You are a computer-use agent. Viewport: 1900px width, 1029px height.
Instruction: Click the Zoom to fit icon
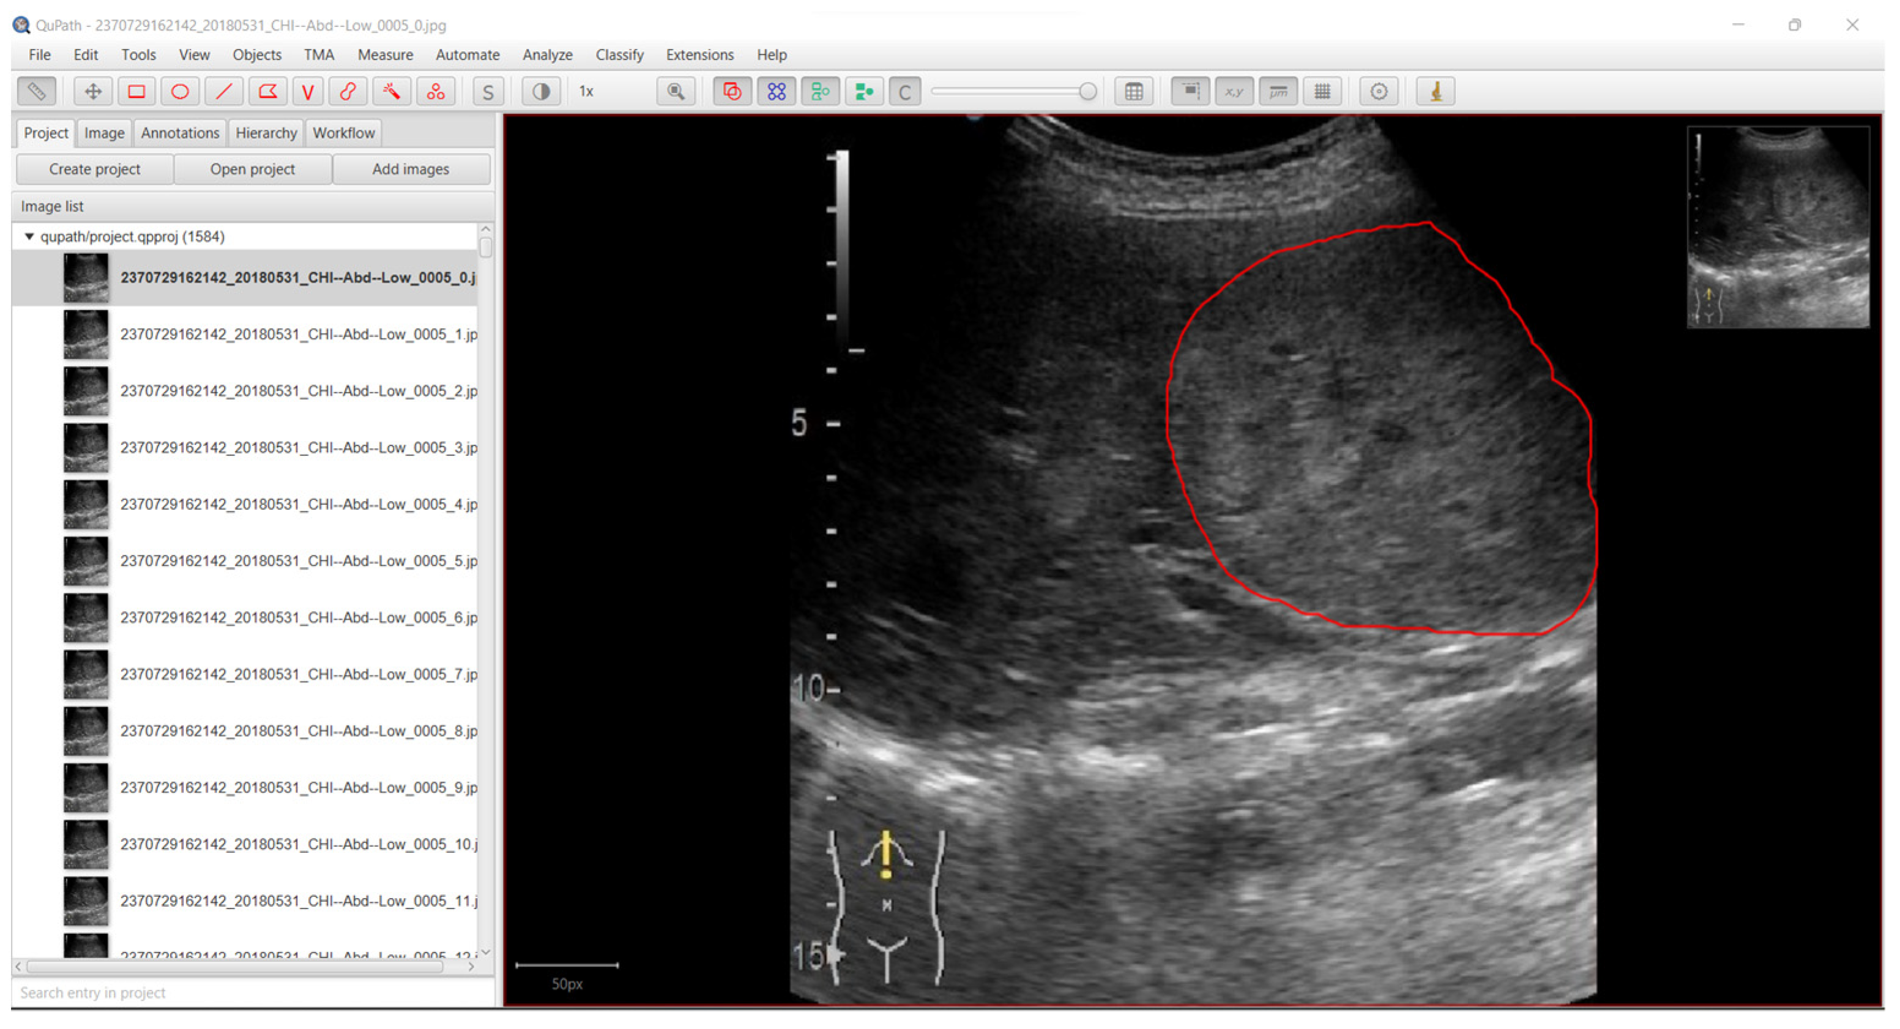click(675, 92)
